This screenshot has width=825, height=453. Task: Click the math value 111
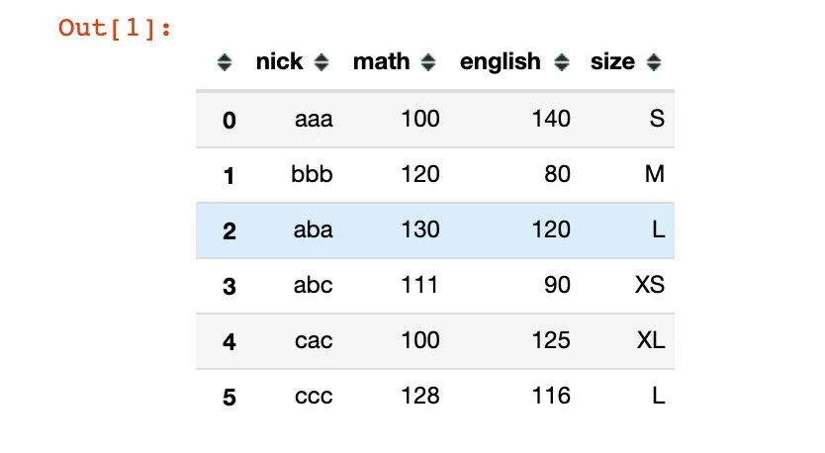click(419, 285)
